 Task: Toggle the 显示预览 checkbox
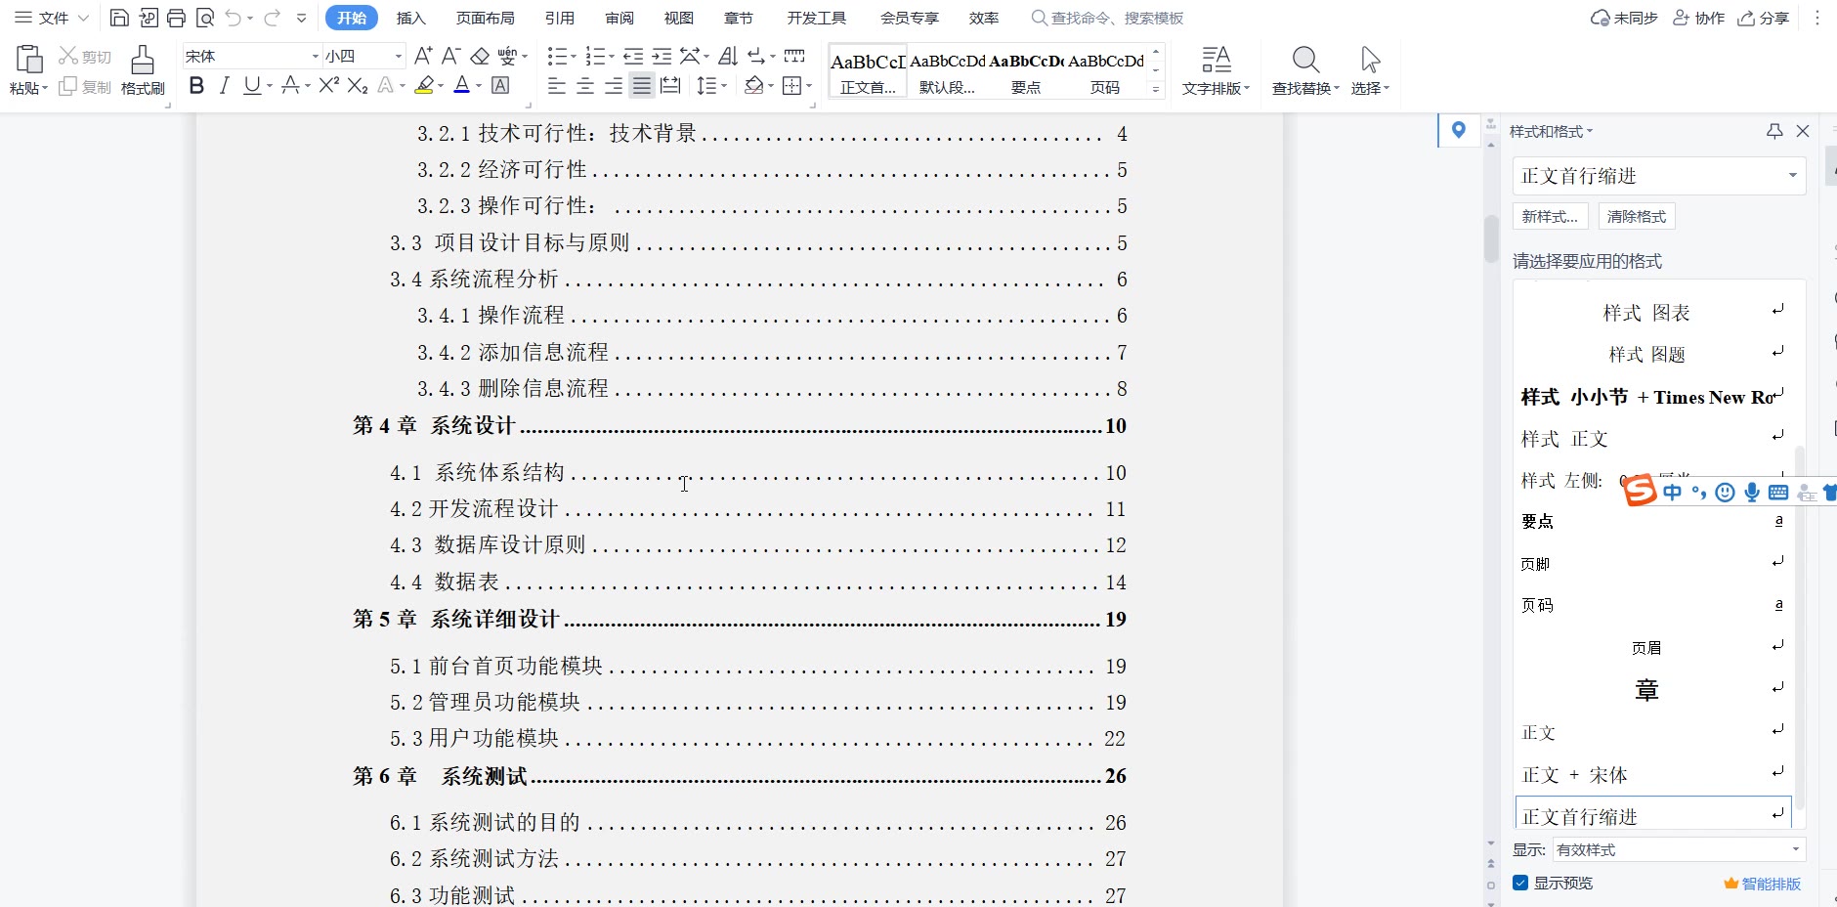pyautogui.click(x=1520, y=883)
